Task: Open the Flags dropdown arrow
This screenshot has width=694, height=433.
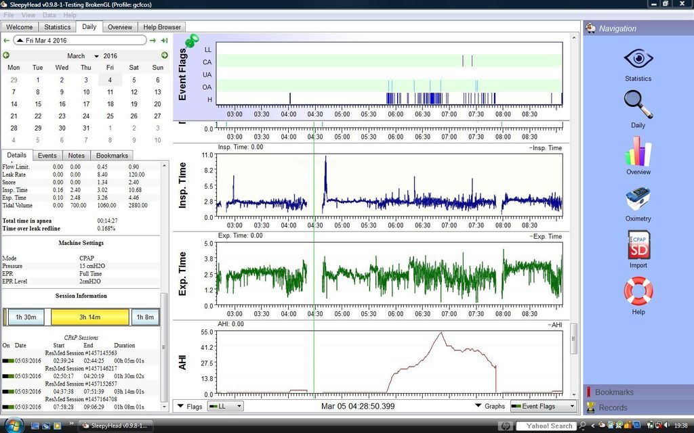Action: click(180, 406)
